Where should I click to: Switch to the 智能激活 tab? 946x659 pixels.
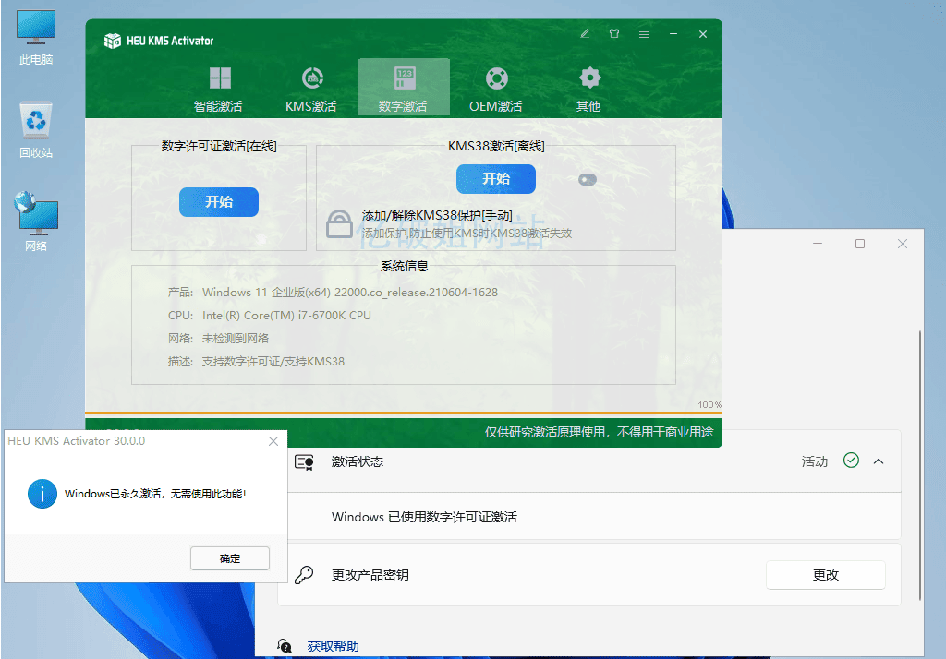coord(218,78)
